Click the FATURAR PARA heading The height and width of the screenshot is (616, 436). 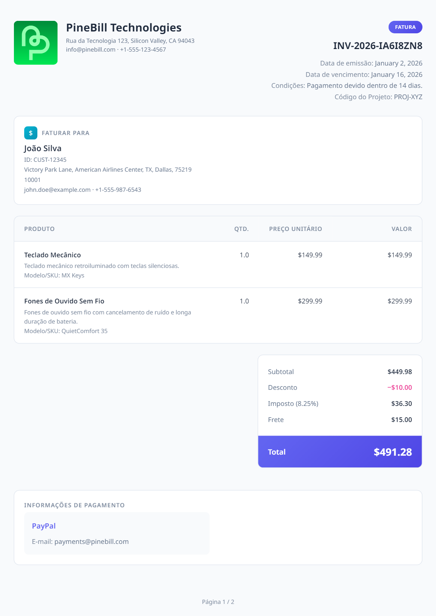(x=66, y=133)
